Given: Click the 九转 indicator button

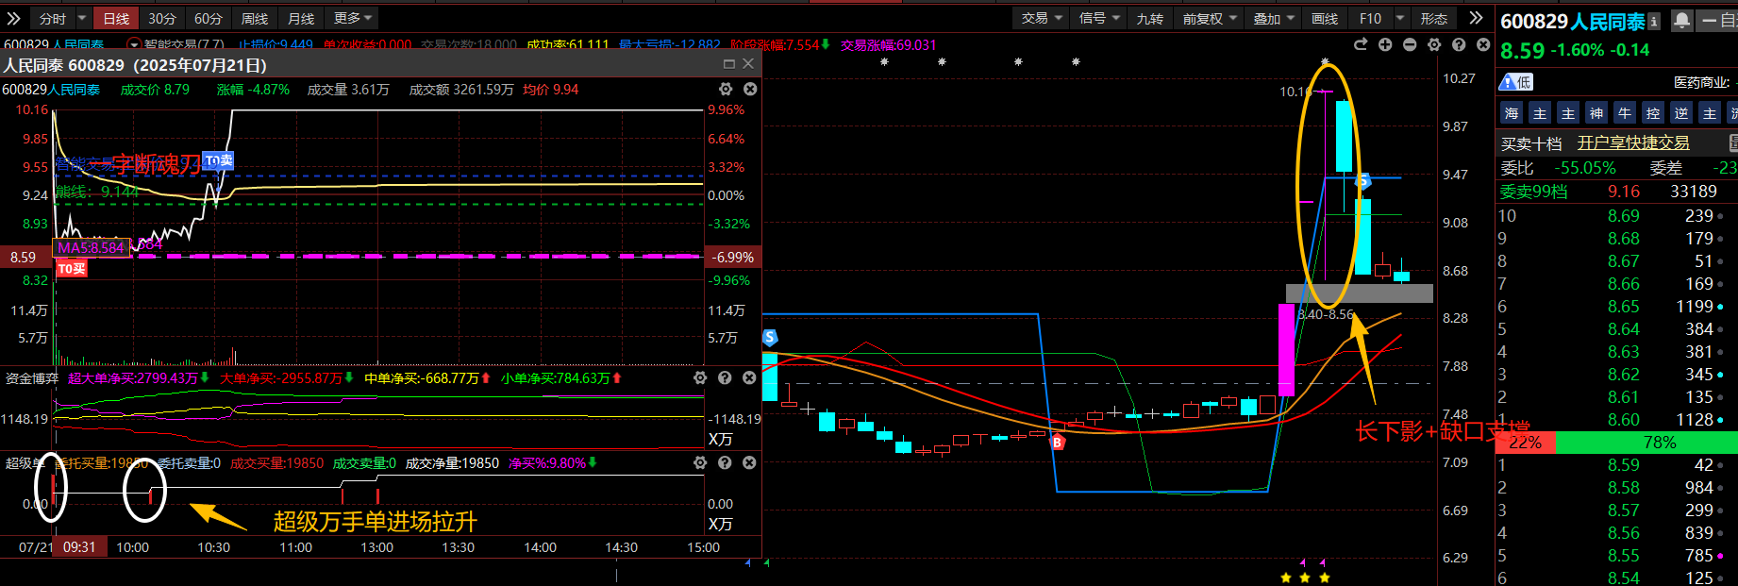Looking at the screenshot, I should point(1150,19).
